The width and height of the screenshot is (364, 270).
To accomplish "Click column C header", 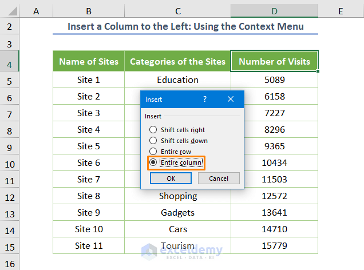I will click(178, 10).
